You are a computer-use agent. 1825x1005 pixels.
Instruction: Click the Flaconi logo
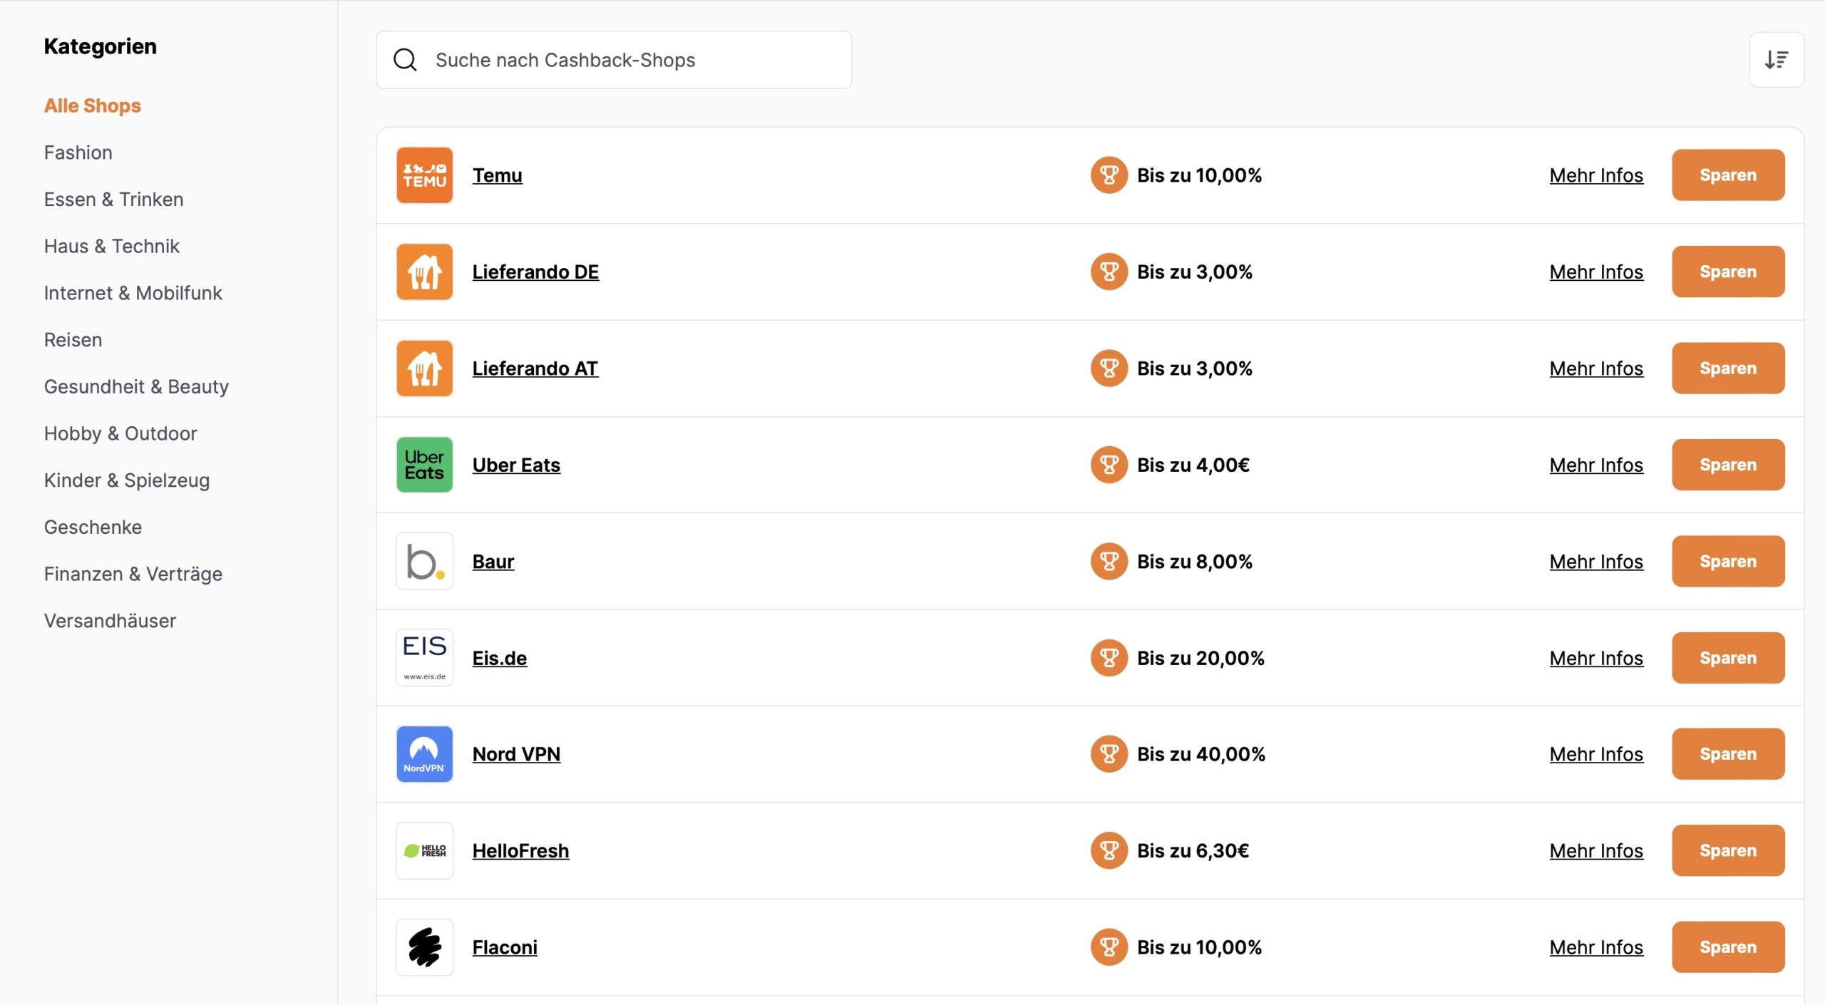tap(424, 947)
